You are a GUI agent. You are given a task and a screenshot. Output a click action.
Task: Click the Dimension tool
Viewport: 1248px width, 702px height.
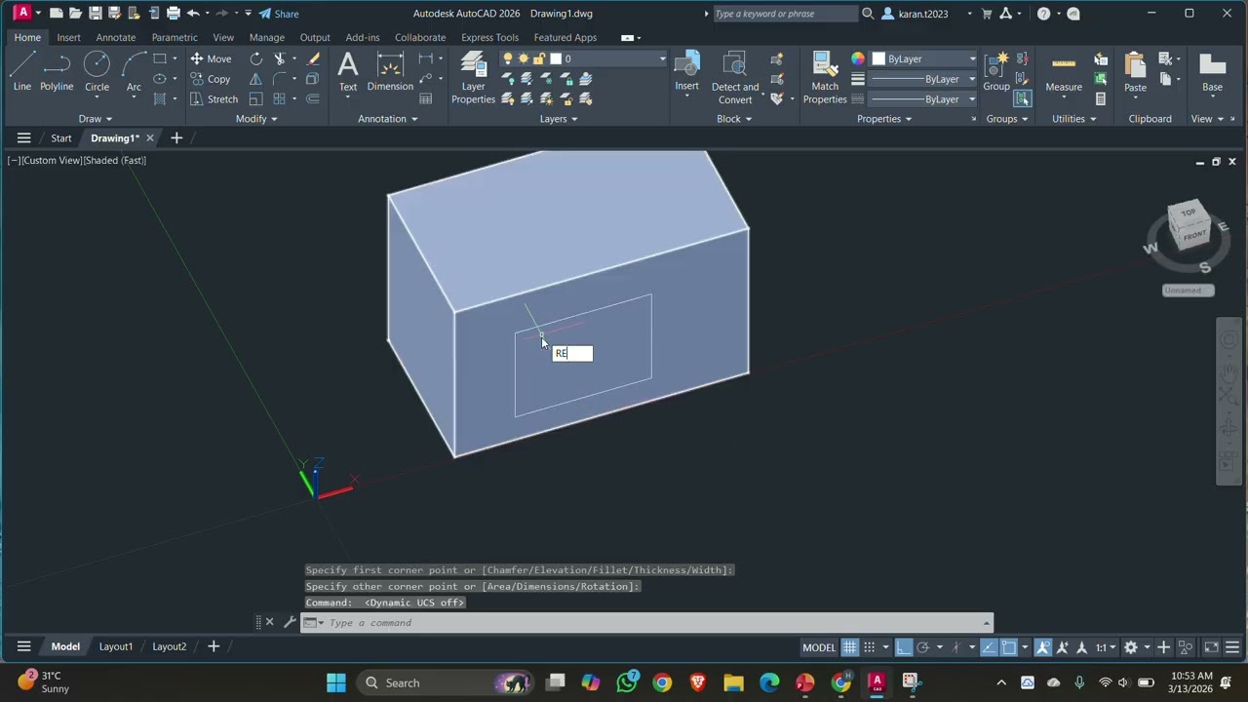pos(390,72)
